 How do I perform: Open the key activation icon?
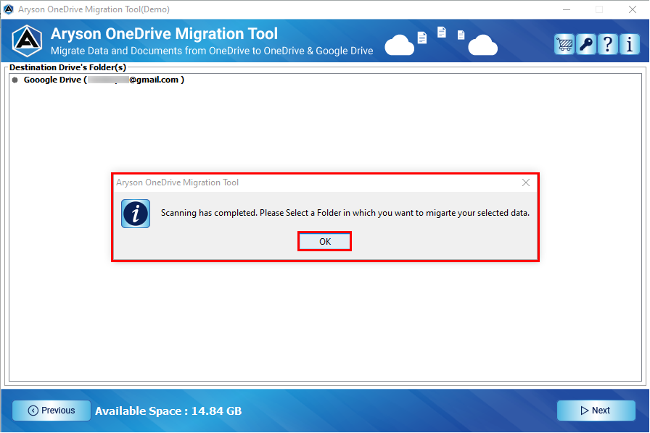coord(585,44)
